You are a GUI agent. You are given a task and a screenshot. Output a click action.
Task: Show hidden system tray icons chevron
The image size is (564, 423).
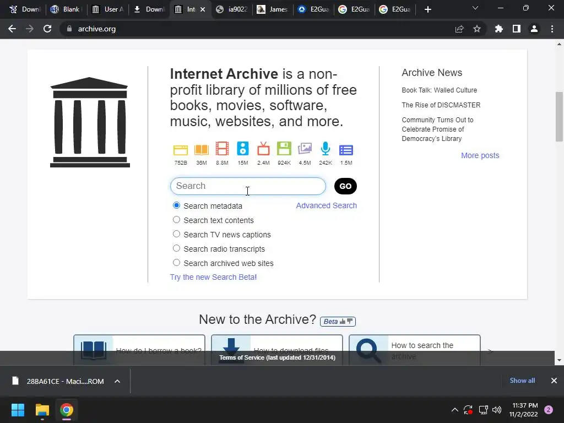click(454, 410)
